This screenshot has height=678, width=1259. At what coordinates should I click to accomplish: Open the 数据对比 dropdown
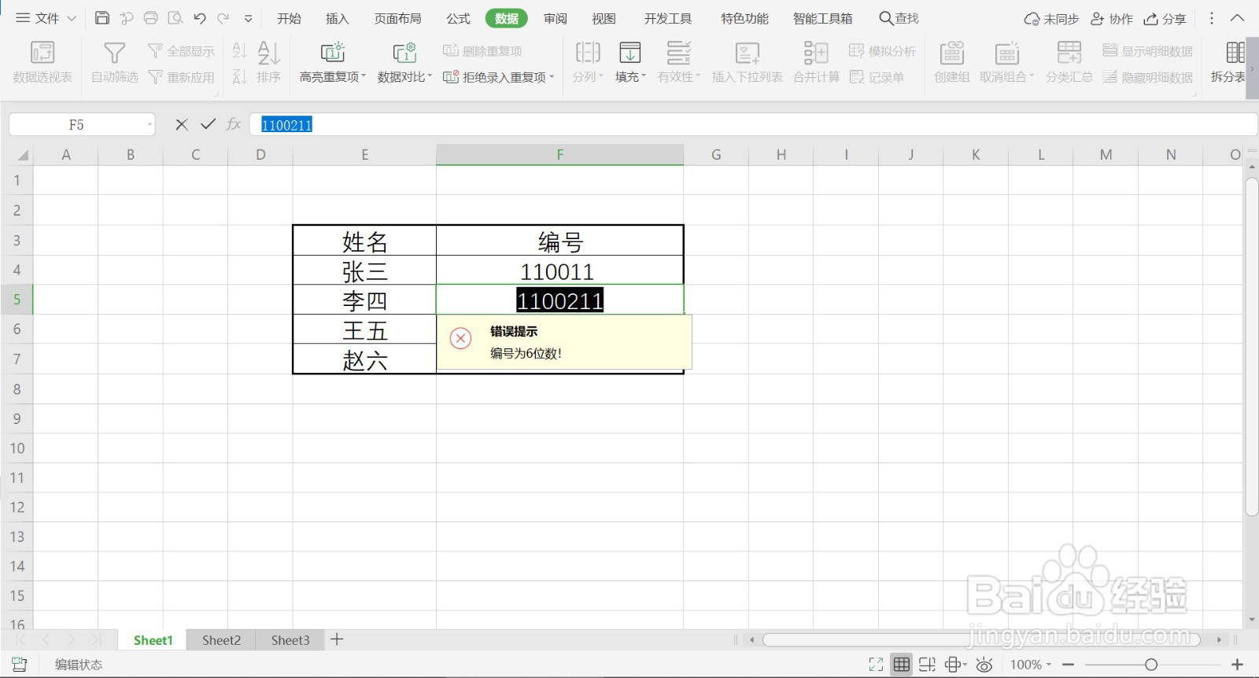pos(404,77)
